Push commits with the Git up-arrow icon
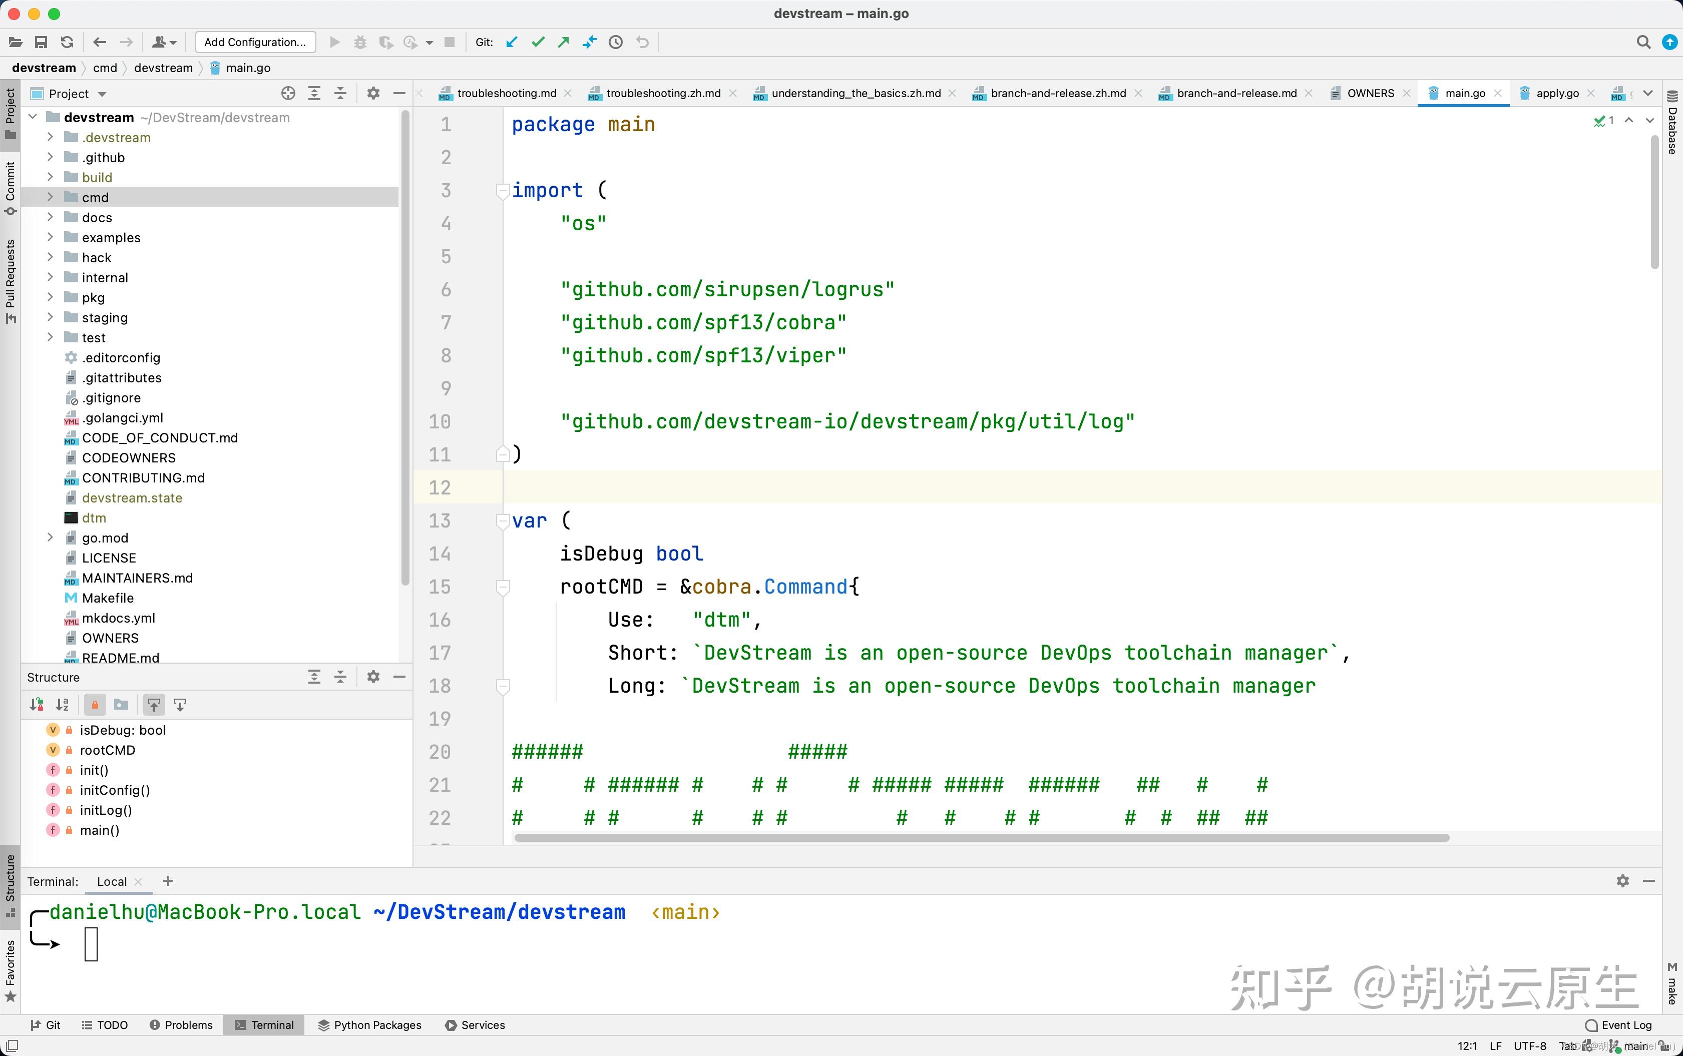The width and height of the screenshot is (1683, 1056). (x=563, y=42)
